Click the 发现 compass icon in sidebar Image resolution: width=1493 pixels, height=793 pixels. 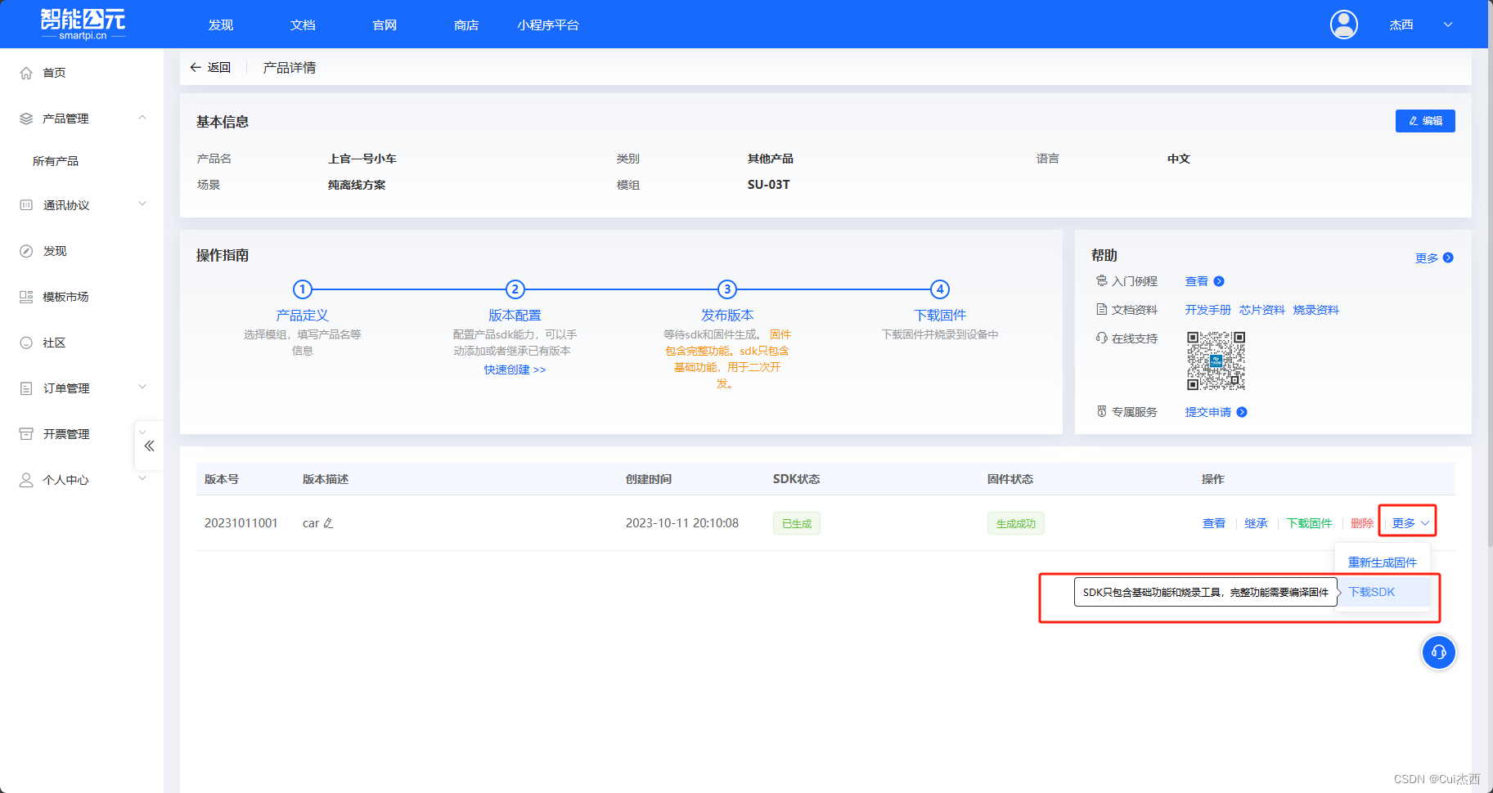(x=26, y=251)
